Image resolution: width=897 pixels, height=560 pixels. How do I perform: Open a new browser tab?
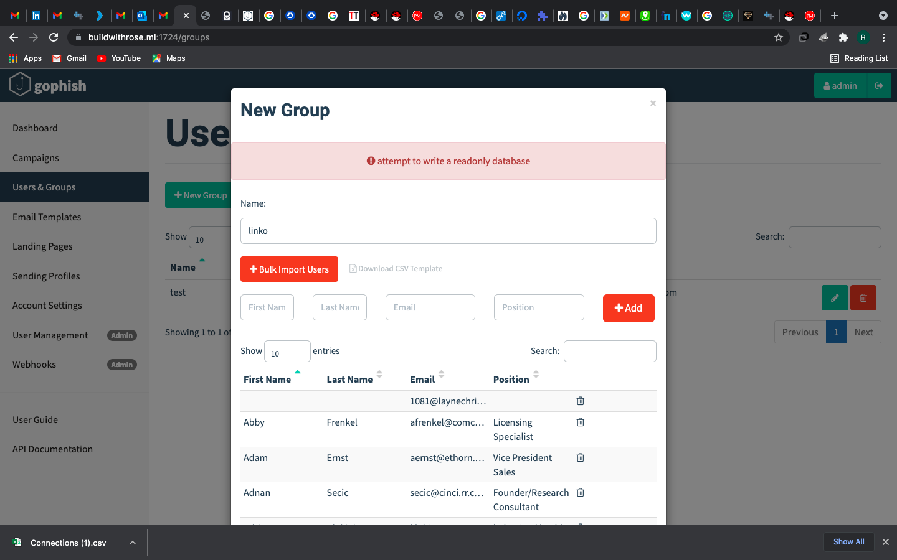[x=835, y=16]
